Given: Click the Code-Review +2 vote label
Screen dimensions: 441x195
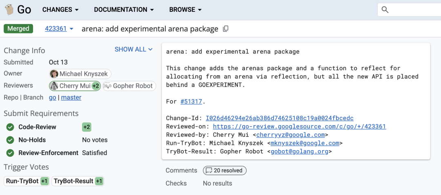Looking at the screenshot, I should (x=87, y=127).
